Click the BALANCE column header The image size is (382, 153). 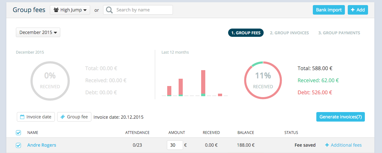(246, 133)
